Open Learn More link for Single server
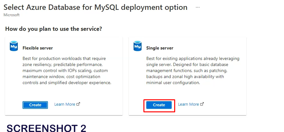The height and width of the screenshot is (132, 284). point(188,104)
